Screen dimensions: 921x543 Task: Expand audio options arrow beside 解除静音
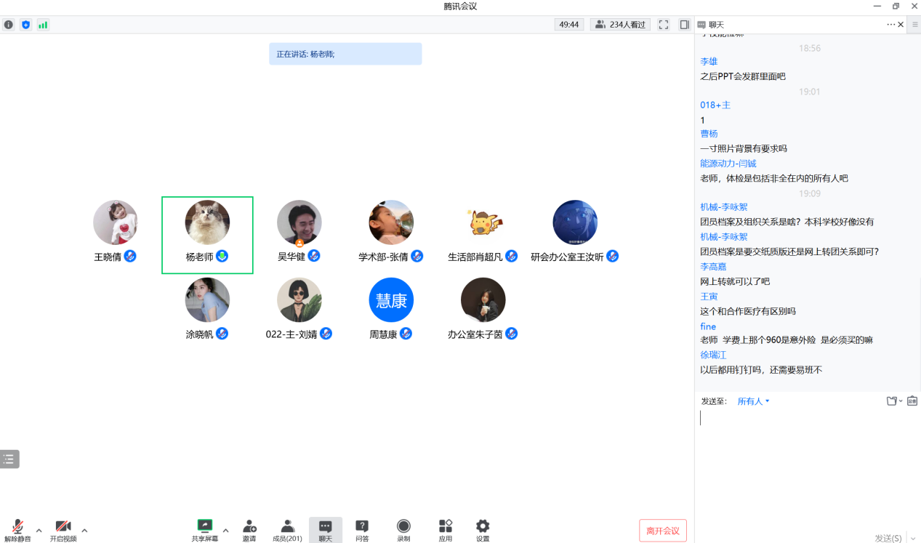click(39, 530)
